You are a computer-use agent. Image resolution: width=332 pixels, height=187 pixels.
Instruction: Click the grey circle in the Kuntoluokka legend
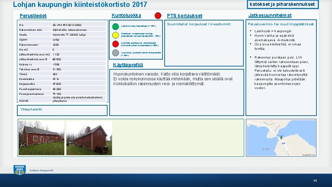[116, 53]
